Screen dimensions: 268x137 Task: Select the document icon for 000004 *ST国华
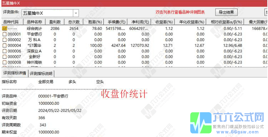tap(5, 45)
